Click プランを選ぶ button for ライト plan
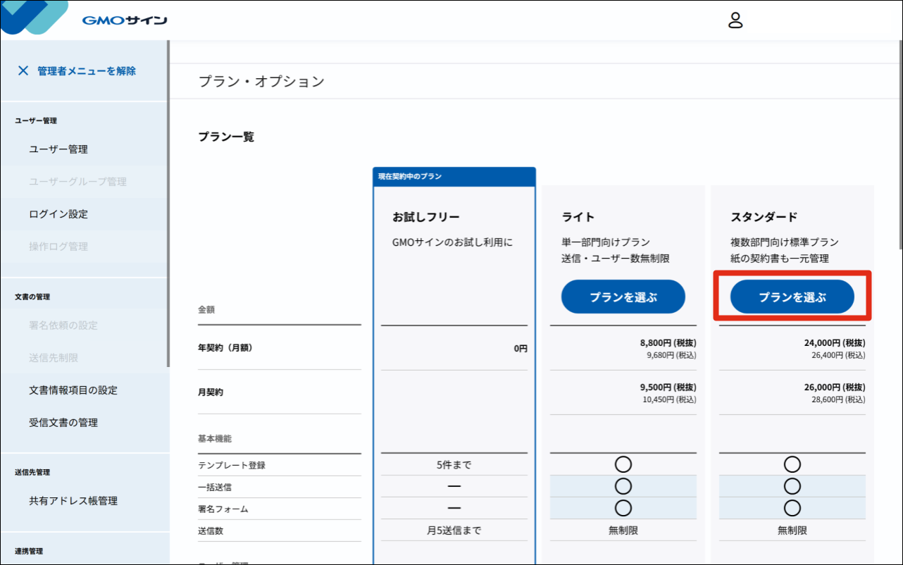903x565 pixels. (623, 297)
